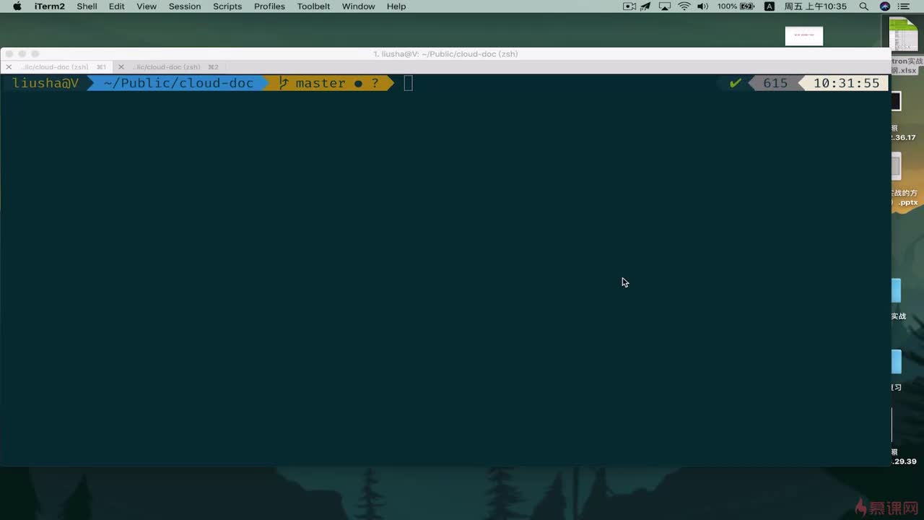Open the Wi-Fi status menu
The height and width of the screenshot is (520, 924).
point(684,6)
